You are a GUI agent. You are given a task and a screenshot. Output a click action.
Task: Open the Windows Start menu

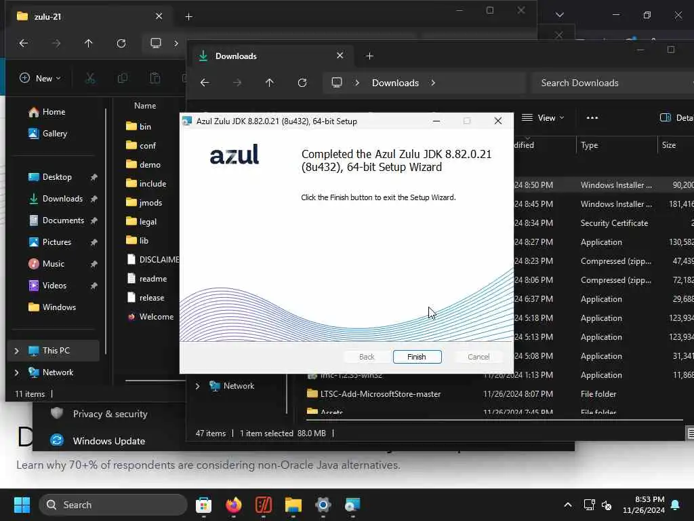[x=22, y=505]
